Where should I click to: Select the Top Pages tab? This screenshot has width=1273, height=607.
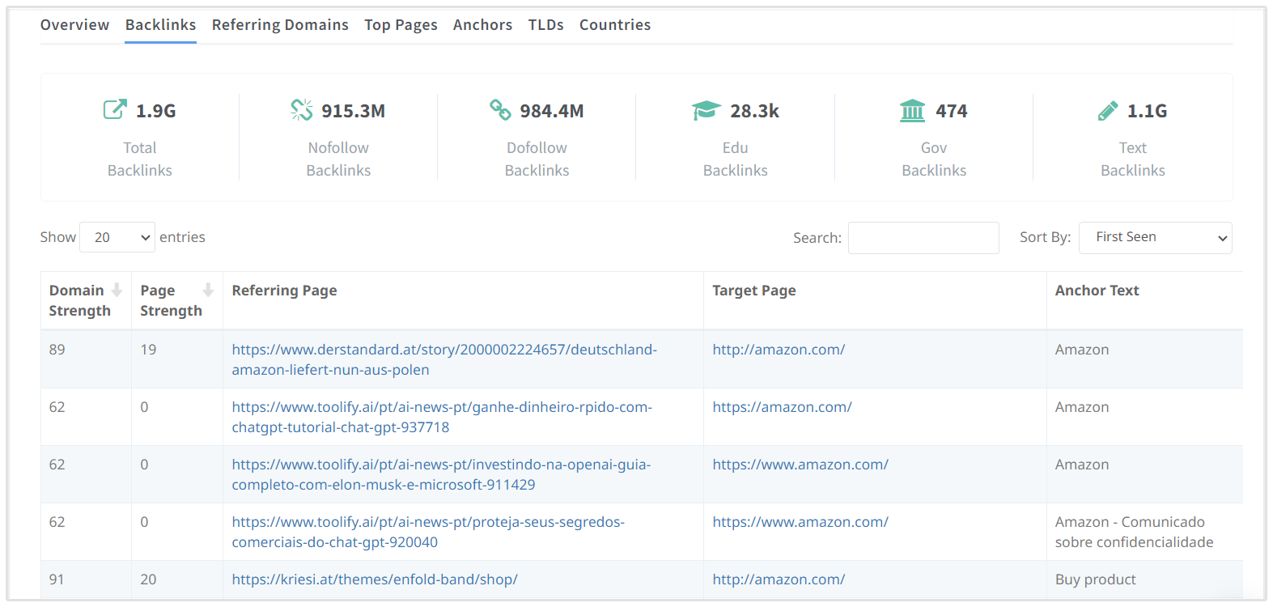click(x=401, y=25)
